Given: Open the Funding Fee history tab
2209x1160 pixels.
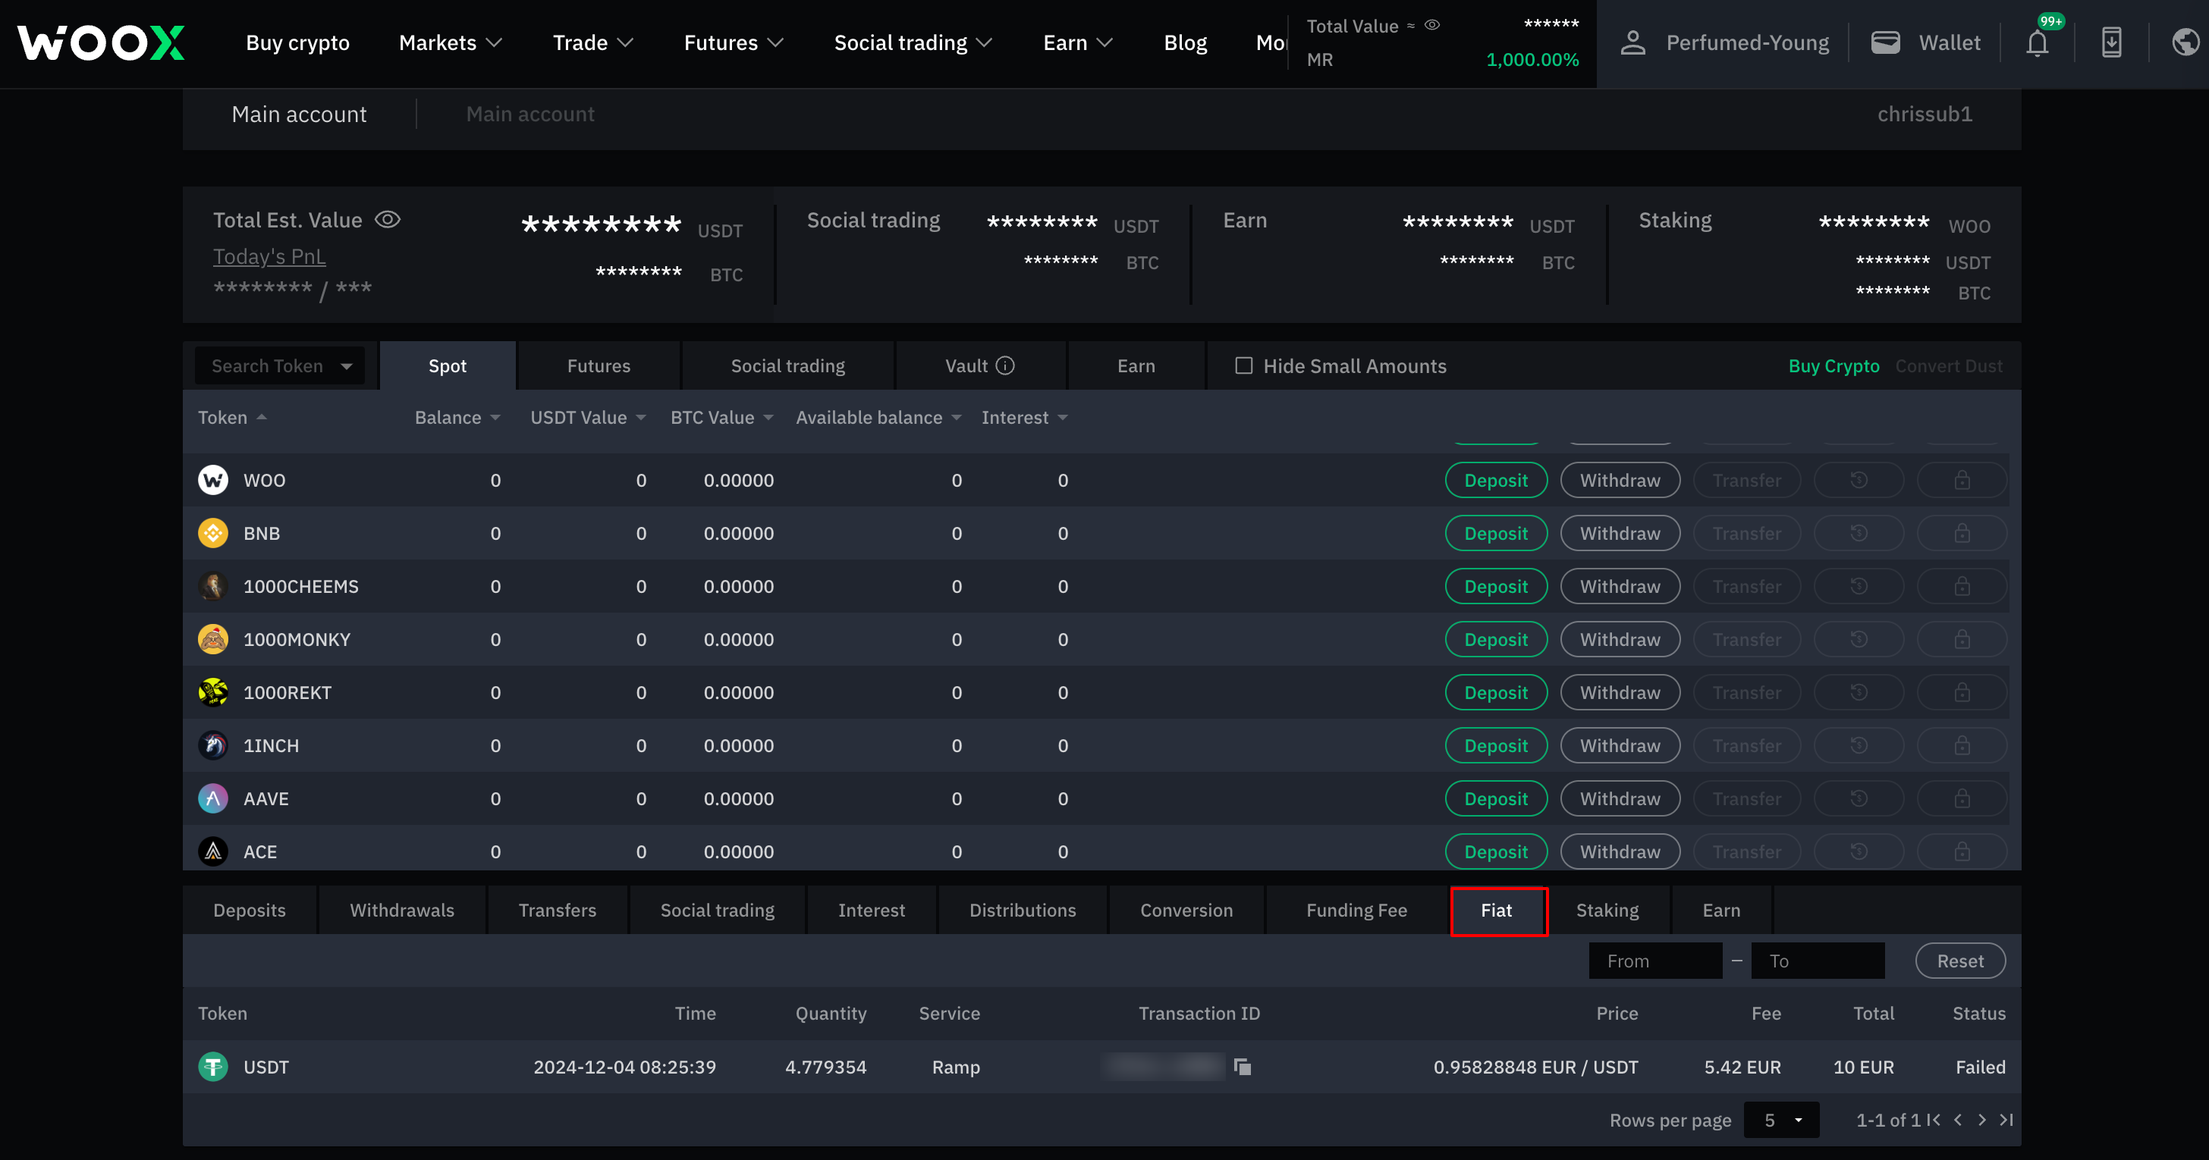Looking at the screenshot, I should 1356,911.
